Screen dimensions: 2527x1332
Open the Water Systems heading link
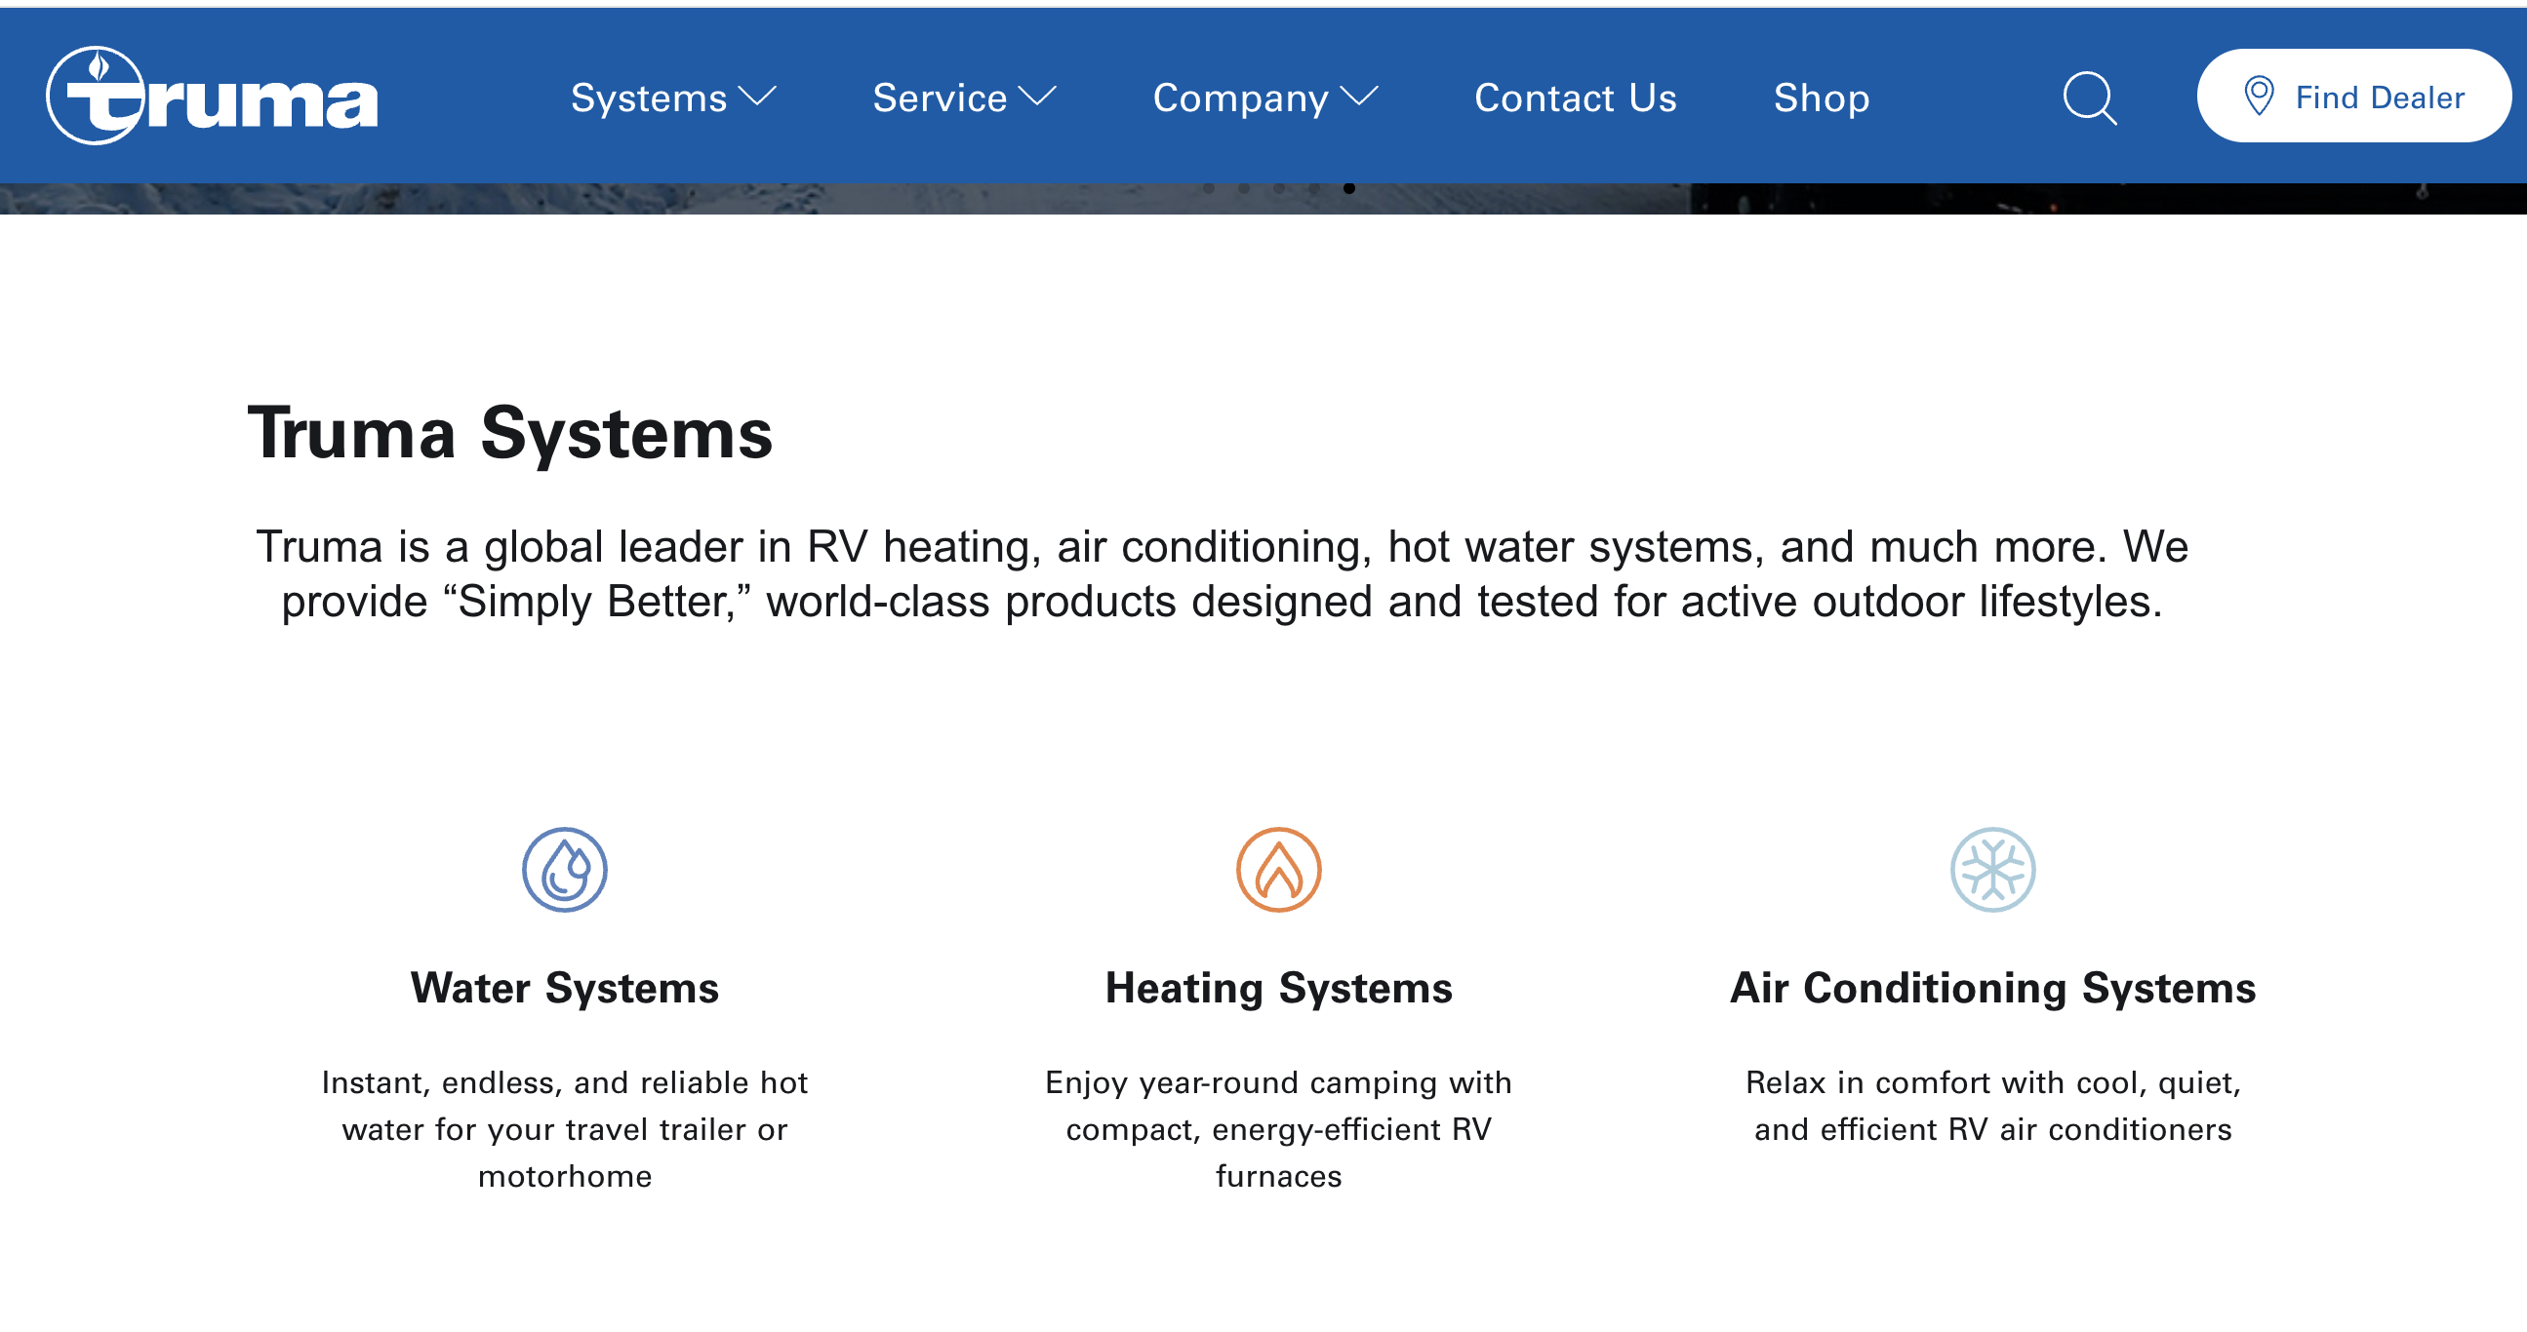click(x=564, y=987)
